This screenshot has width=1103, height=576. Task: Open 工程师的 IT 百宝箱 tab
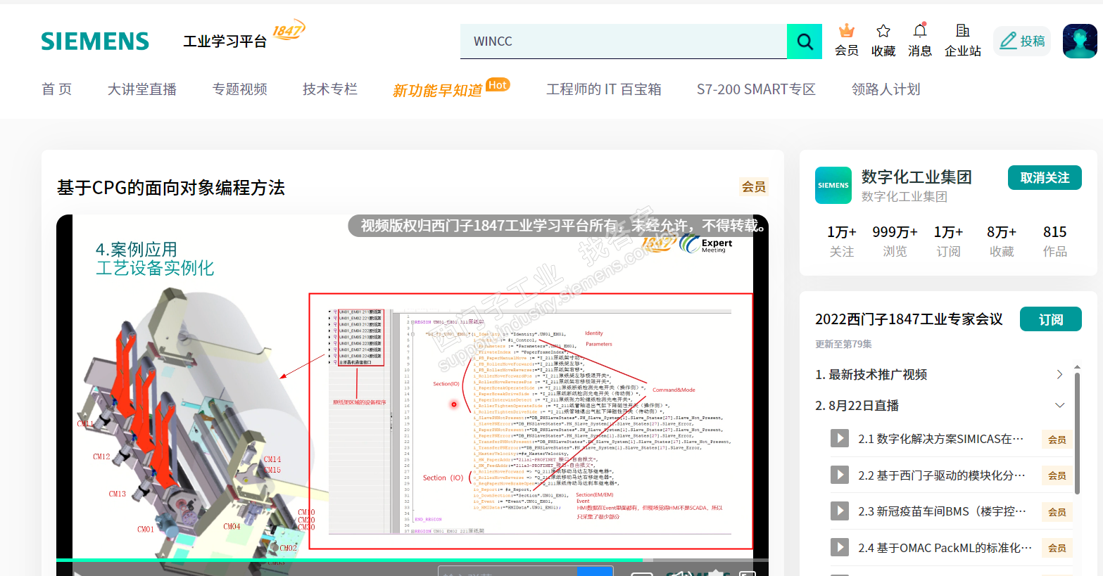[604, 89]
